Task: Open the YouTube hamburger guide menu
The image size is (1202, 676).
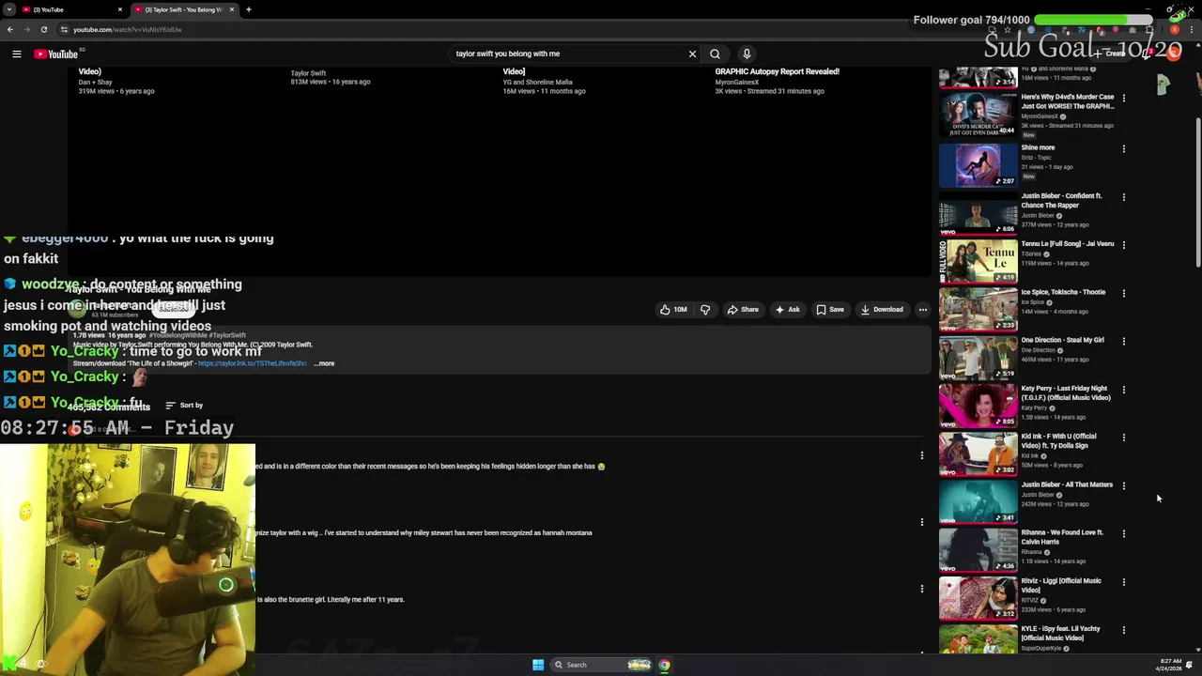Action: 16,54
